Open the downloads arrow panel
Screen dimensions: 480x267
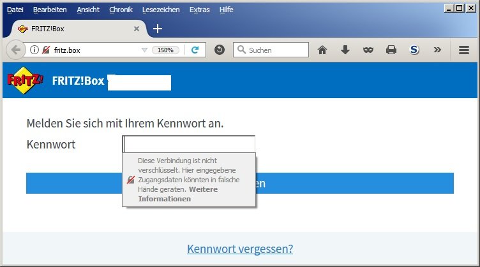point(345,50)
